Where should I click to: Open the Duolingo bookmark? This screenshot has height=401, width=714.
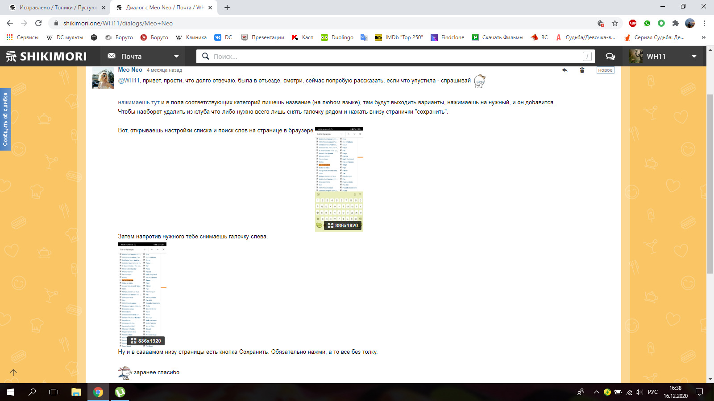337,37
